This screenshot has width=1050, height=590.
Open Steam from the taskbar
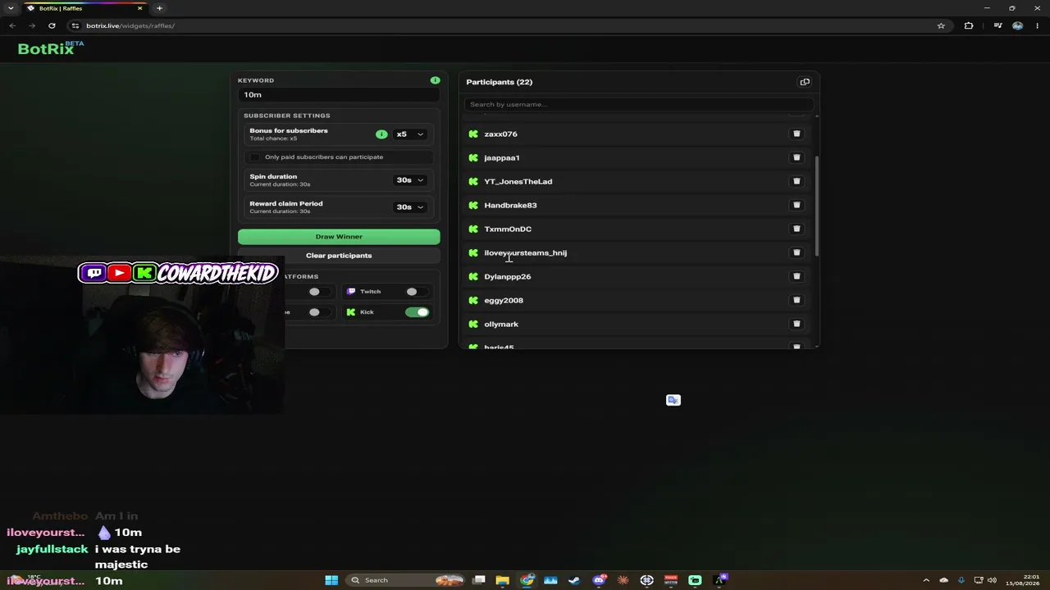pos(574,580)
